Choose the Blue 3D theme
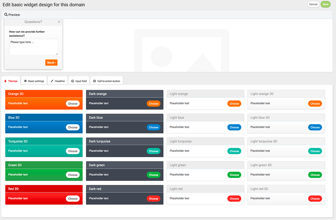This screenshot has width=336, height=220. [73, 128]
